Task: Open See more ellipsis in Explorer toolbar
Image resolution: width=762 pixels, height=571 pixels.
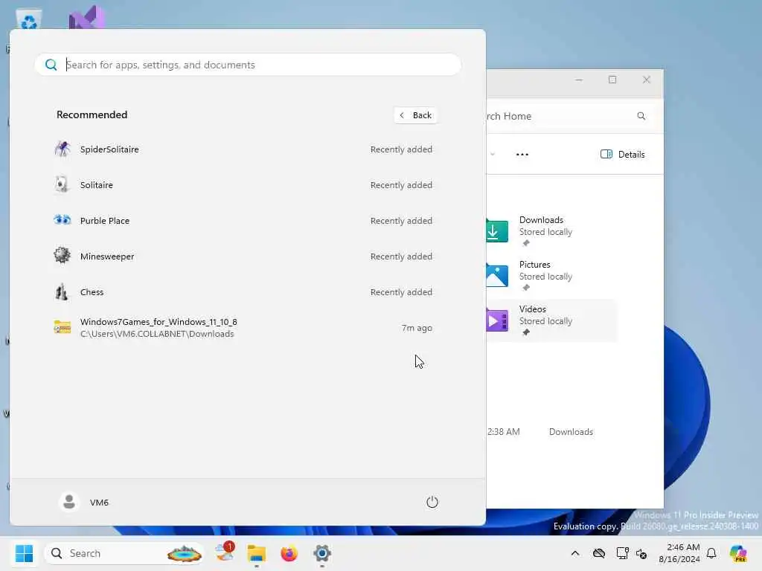Action: (x=522, y=155)
